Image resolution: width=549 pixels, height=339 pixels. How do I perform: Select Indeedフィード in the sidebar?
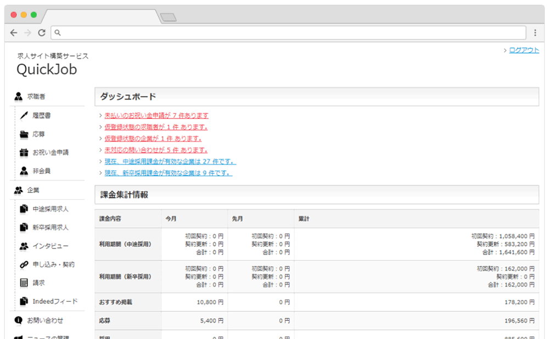[x=55, y=301]
